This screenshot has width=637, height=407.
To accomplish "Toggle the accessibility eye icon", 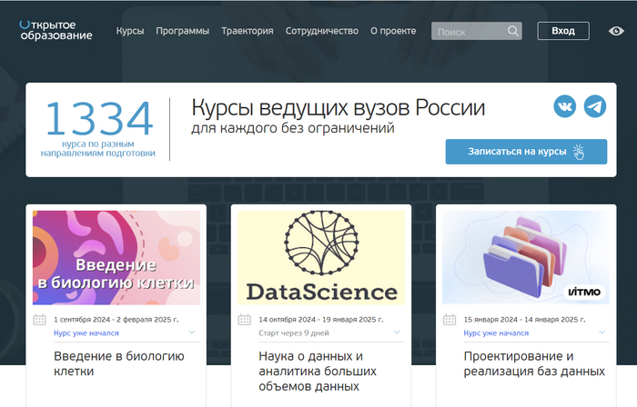I will point(616,31).
